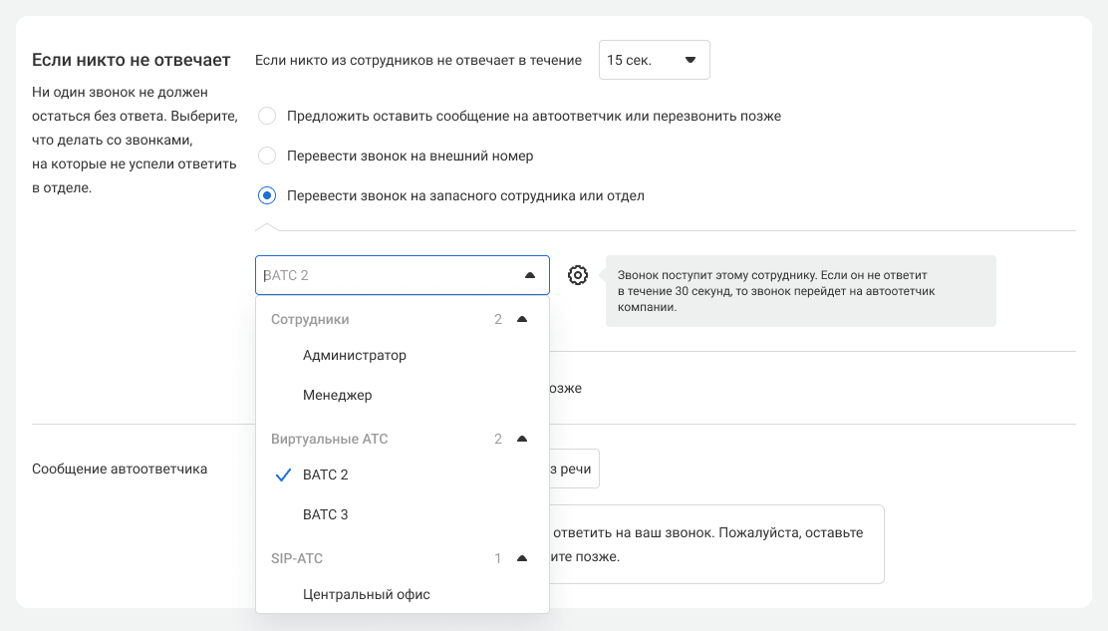The height and width of the screenshot is (631, 1108).
Task: Click the SIP-АТС group header label
Action: point(297,559)
